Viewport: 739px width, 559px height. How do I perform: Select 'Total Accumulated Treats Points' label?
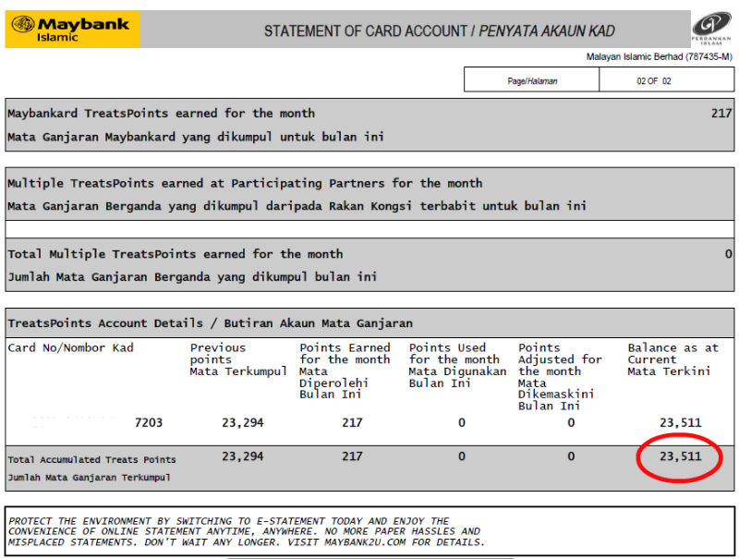91,459
